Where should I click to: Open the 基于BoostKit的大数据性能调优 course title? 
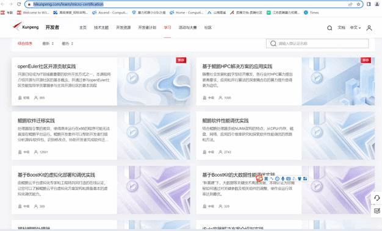point(239,175)
